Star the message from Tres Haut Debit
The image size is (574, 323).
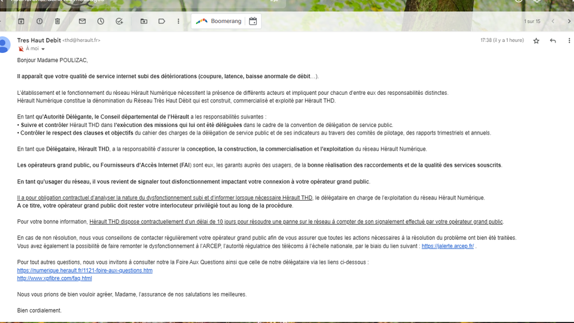[x=536, y=41]
